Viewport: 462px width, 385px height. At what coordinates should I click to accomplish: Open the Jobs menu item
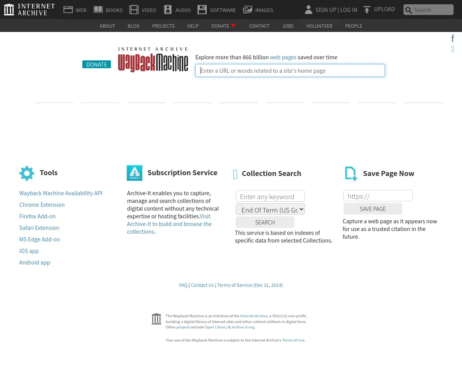point(288,26)
